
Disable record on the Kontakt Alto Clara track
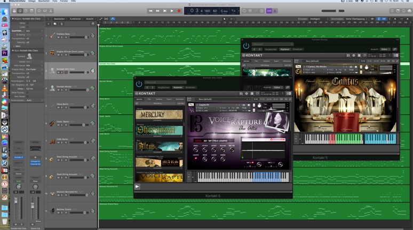66,72
